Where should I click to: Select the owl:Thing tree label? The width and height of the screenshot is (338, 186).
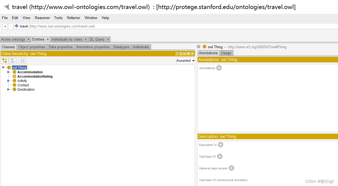click(x=19, y=68)
